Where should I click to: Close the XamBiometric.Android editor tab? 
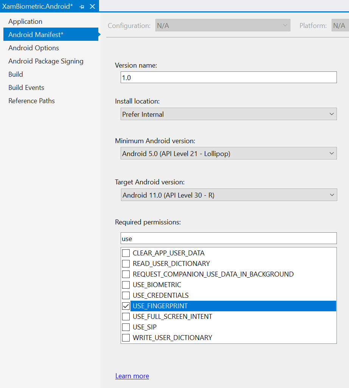(x=92, y=6)
